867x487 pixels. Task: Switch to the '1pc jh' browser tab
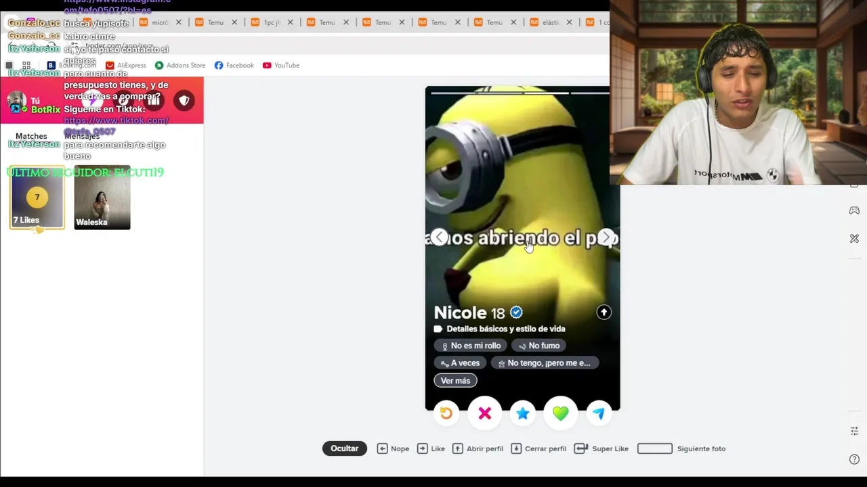point(271,22)
